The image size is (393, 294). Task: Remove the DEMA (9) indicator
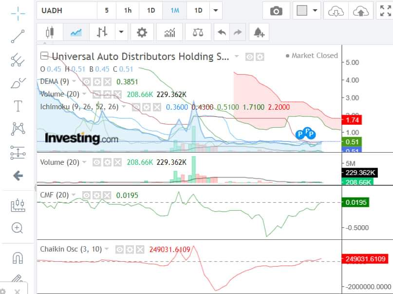click(108, 82)
